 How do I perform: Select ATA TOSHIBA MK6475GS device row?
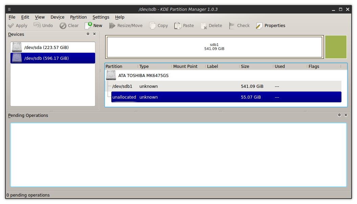tap(223, 75)
